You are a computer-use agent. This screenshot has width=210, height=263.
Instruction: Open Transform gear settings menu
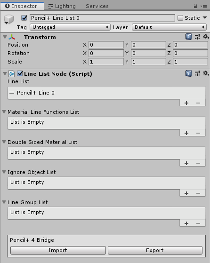click(206, 37)
